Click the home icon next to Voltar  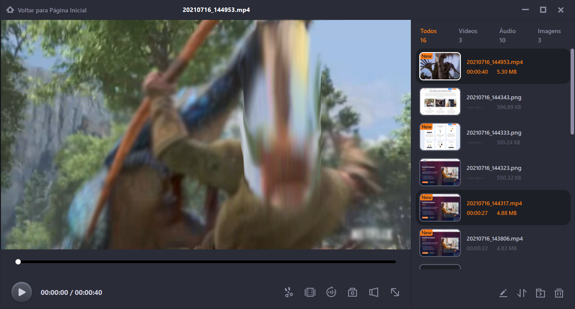pyautogui.click(x=10, y=10)
